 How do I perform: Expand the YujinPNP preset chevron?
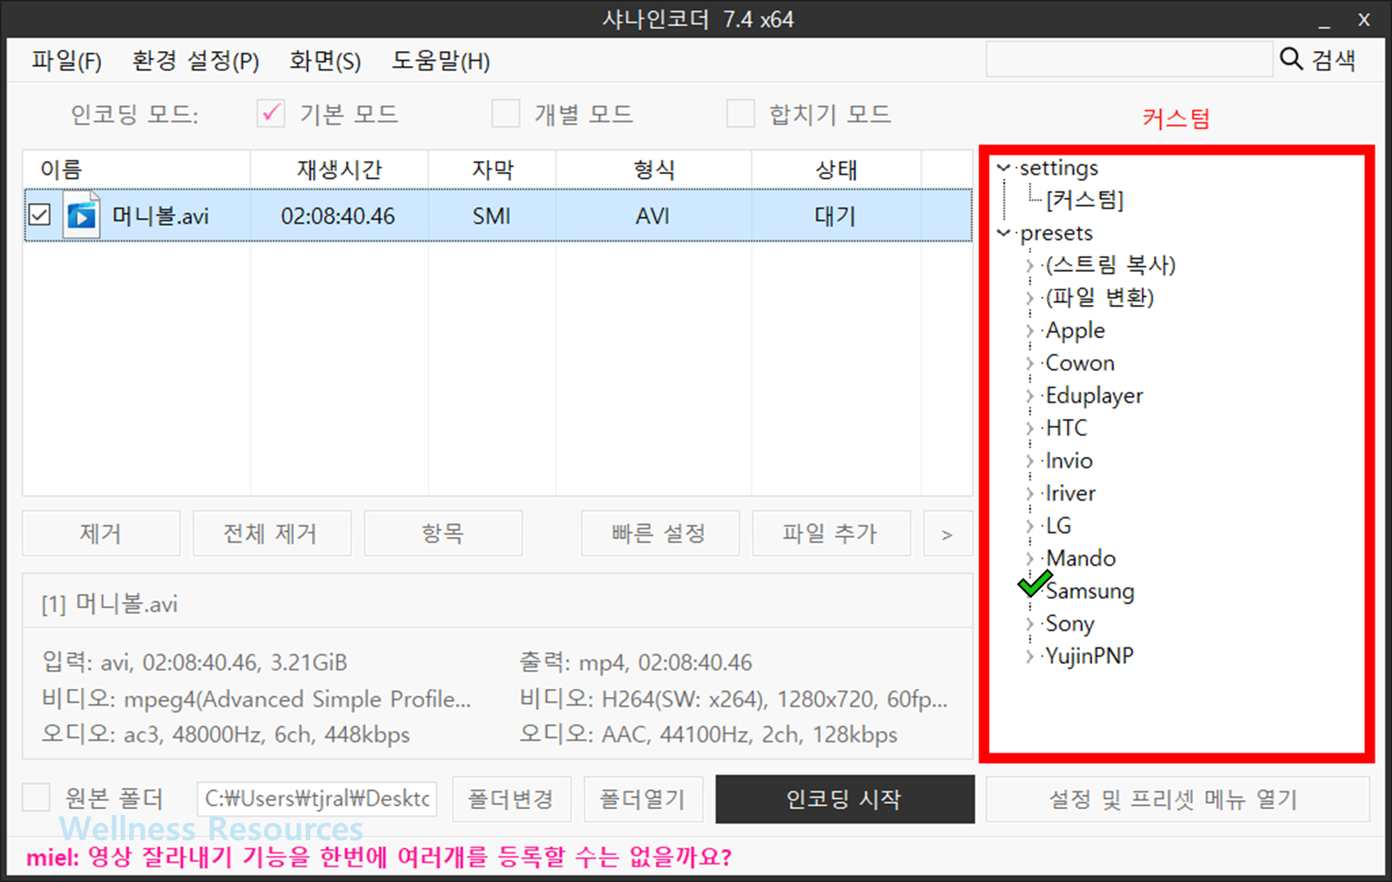[x=1030, y=656]
